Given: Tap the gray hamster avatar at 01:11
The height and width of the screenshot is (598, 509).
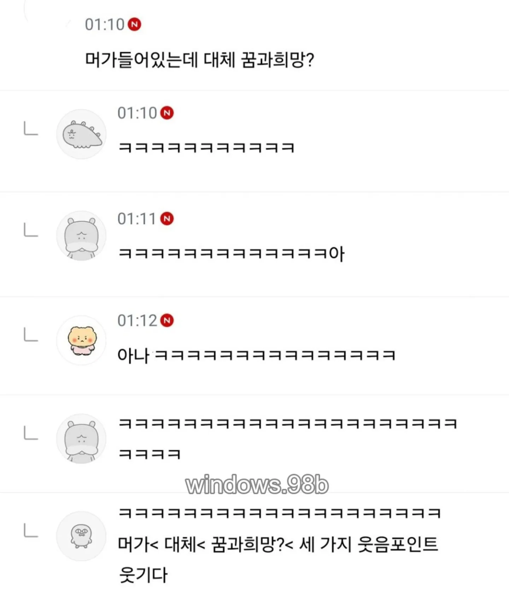Looking at the screenshot, I should (x=81, y=236).
